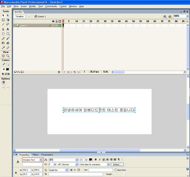The image size is (190, 177).
Task: Click the Edit Symbols icon
Action: 170,16
